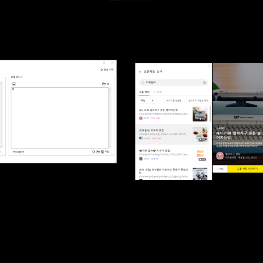Image resolution: width=263 pixels, height=263 pixels.
Task: Reload message.txt with the refresh icon
Action: coord(94,152)
